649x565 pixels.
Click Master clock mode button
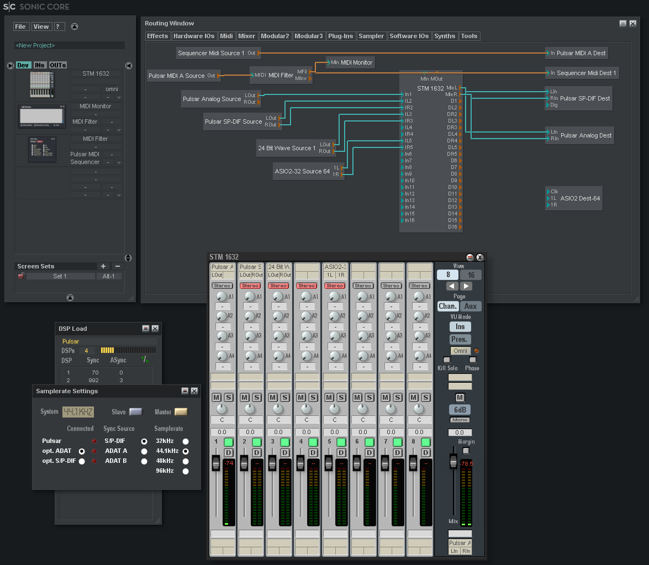point(181,412)
